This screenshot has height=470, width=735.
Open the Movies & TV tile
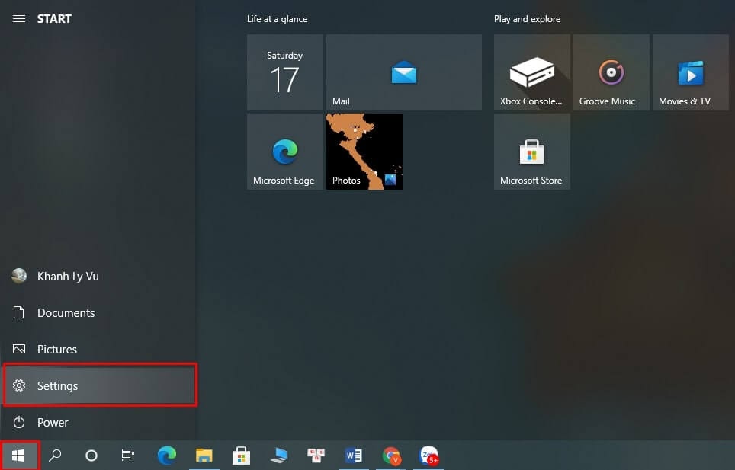(691, 72)
